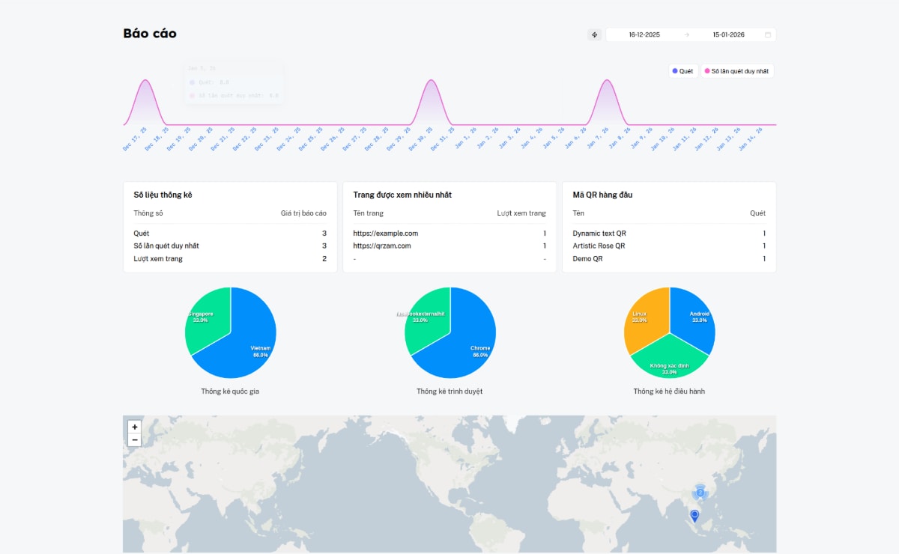The height and width of the screenshot is (554, 899).
Task: Set start date field 16-12-2025
Action: click(x=644, y=34)
